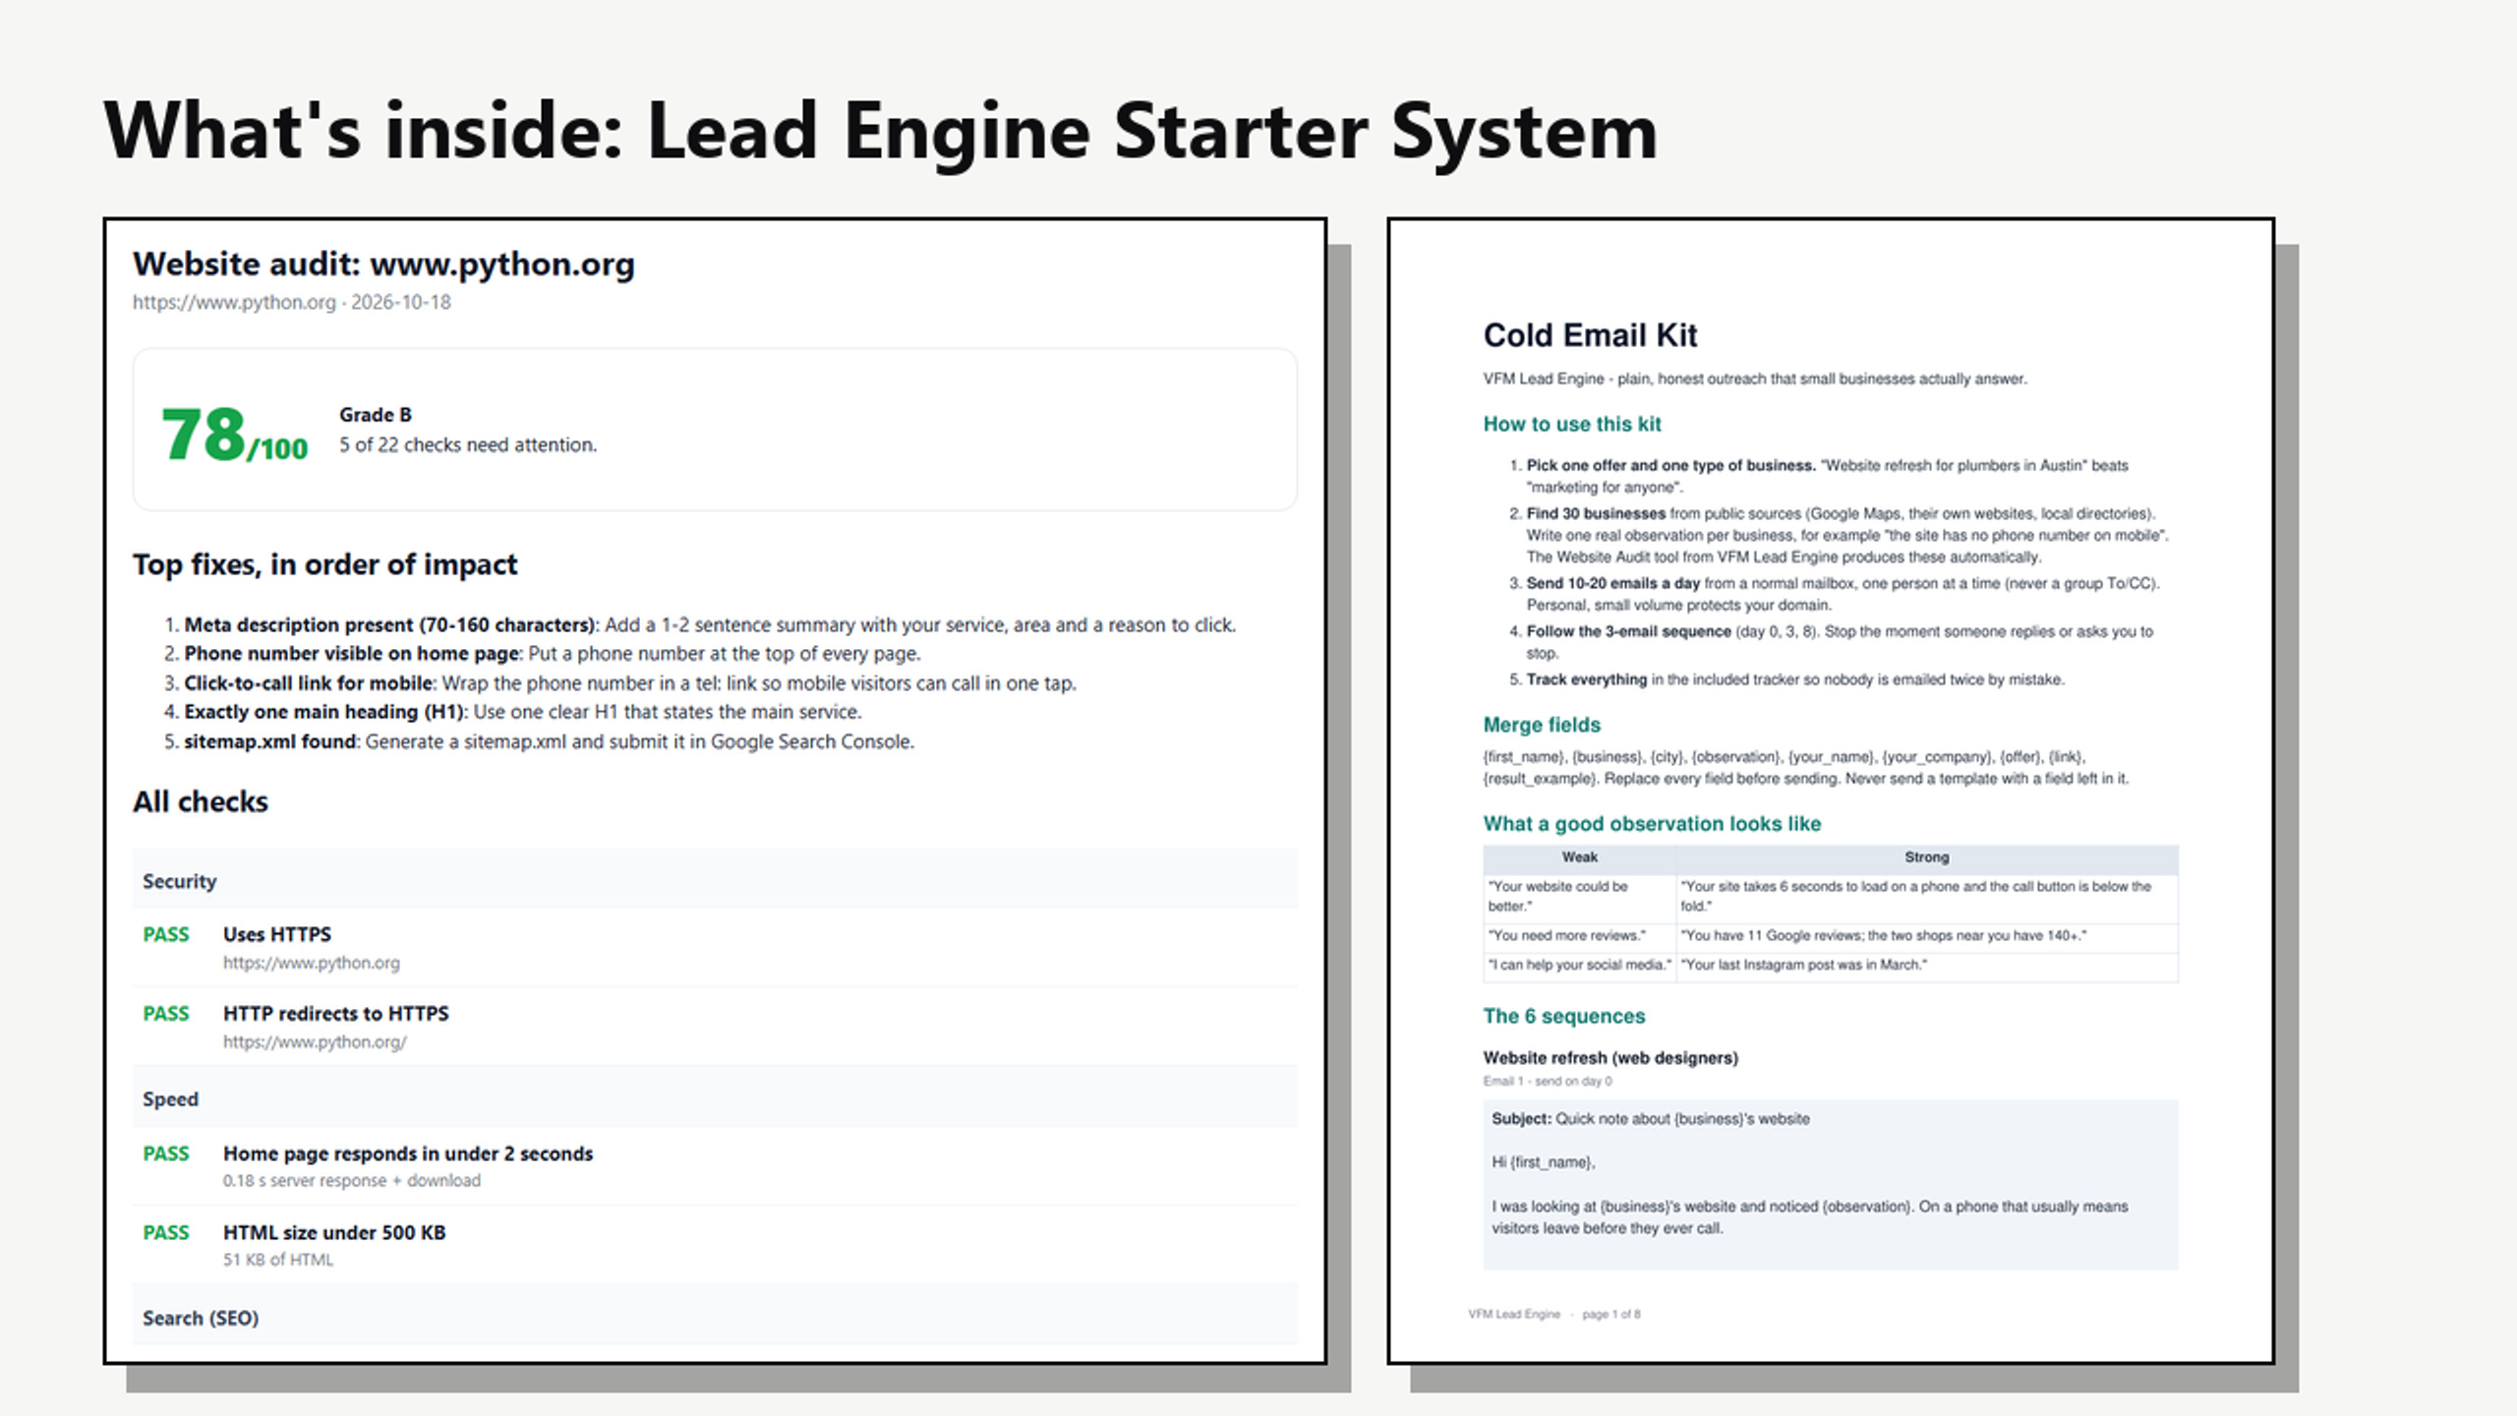Click the 'Strong' table column header
2517x1416 pixels.
(1927, 857)
